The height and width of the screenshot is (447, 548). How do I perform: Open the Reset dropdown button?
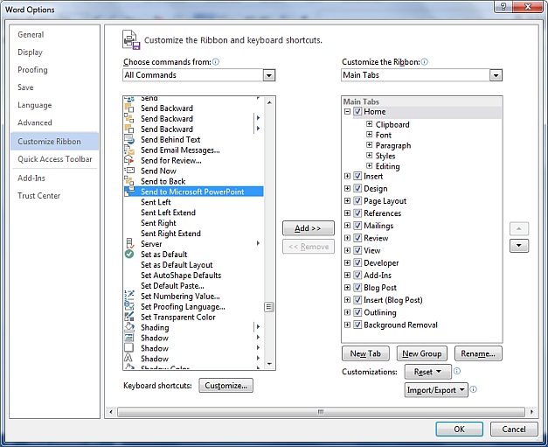pyautogui.click(x=427, y=372)
